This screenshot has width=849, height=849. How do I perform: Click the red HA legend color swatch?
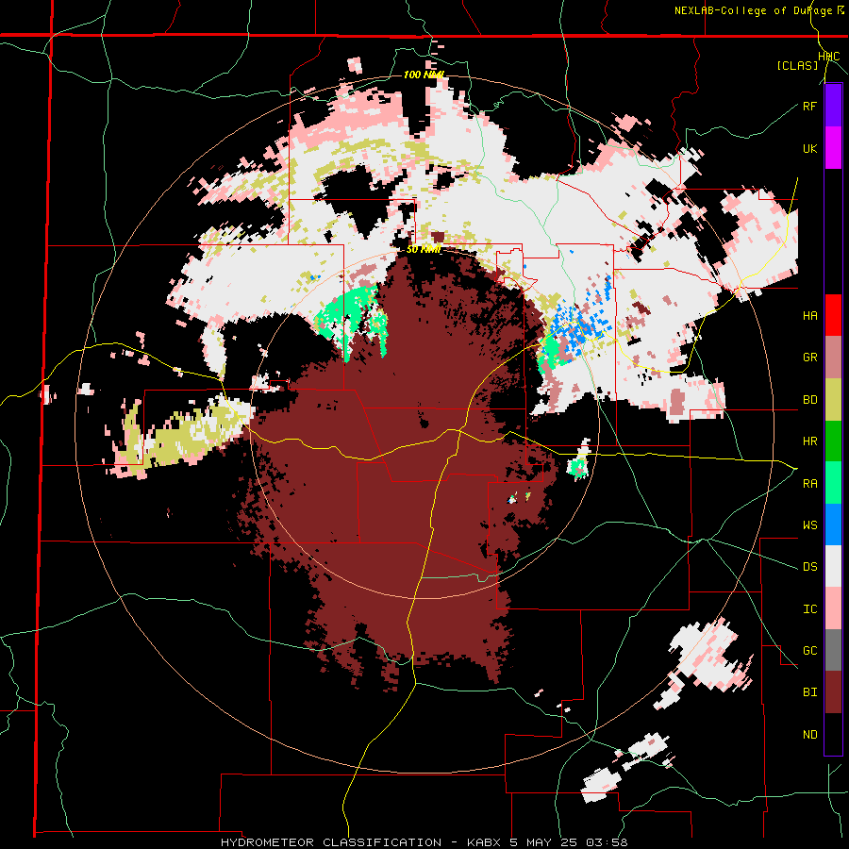tap(833, 315)
